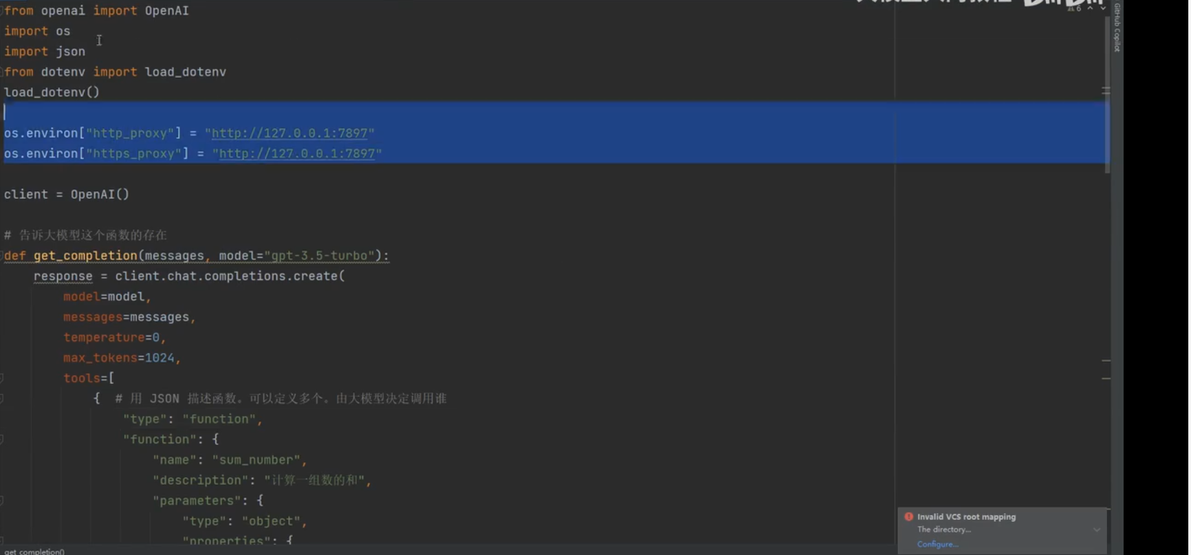Click the '"type": "function",' line
Image resolution: width=1191 pixels, height=555 pixels.
[193, 420]
